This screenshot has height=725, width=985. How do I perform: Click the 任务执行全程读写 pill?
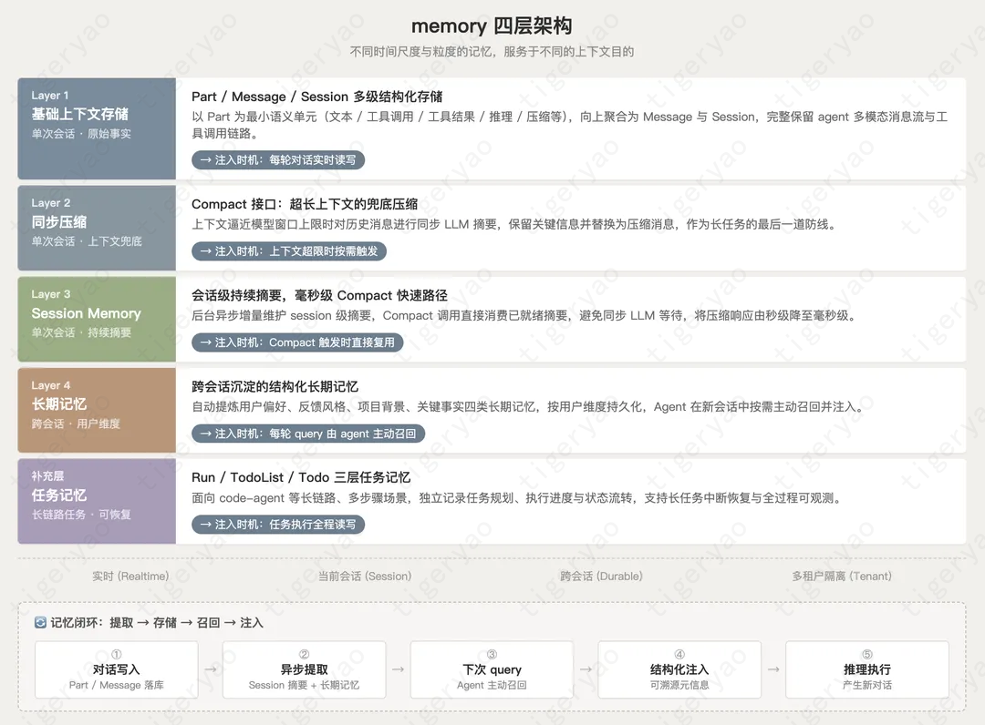(x=278, y=525)
